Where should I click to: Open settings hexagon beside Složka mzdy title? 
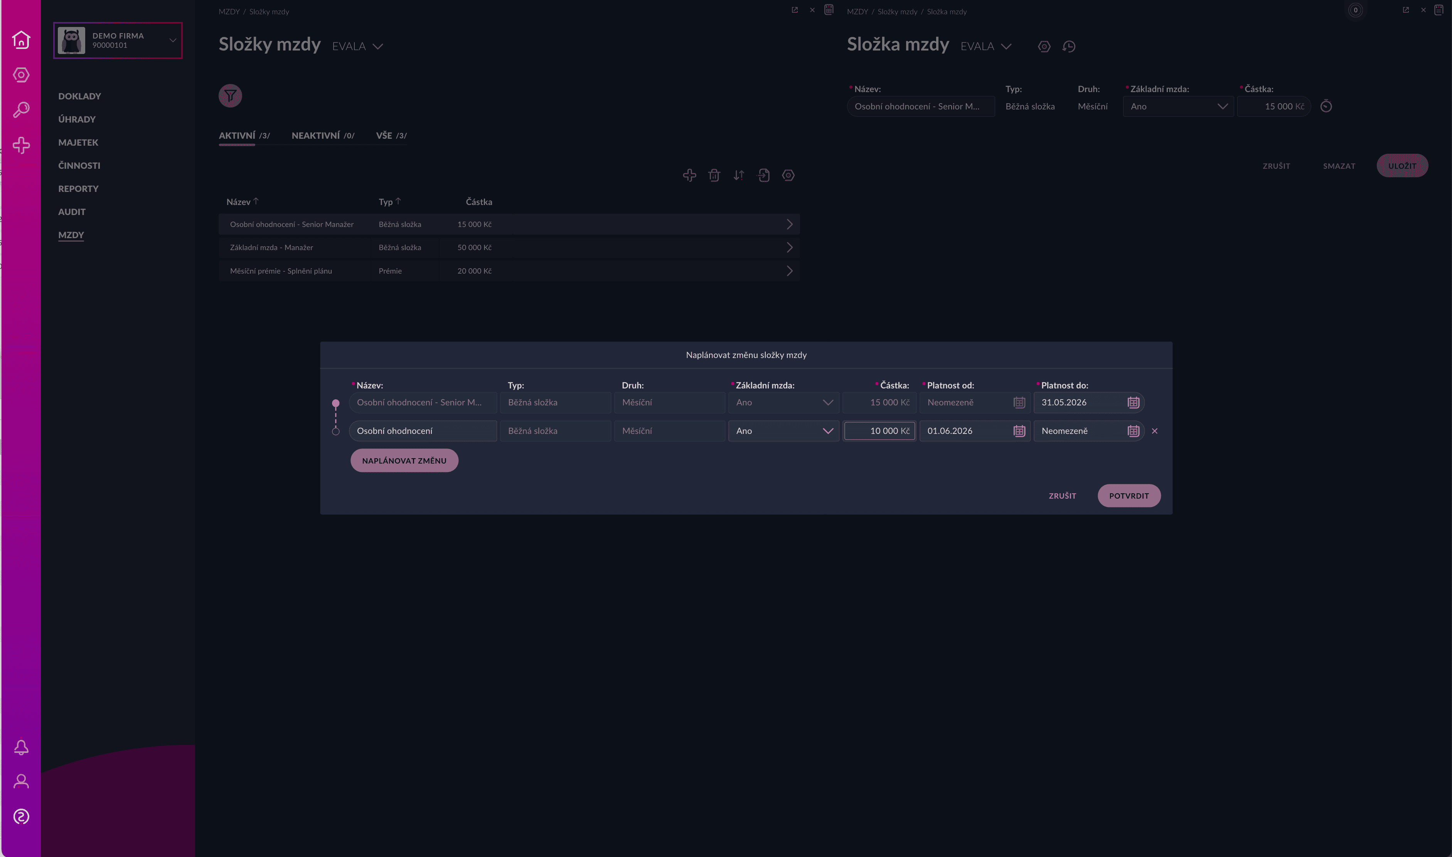coord(1044,46)
